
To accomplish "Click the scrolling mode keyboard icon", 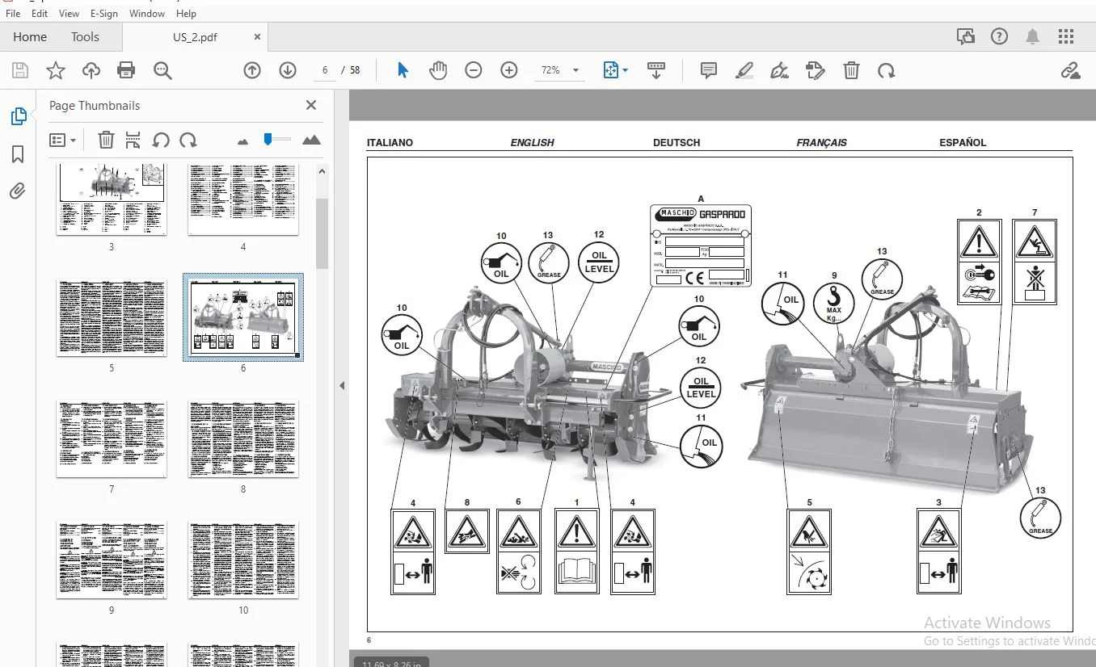I will 656,70.
